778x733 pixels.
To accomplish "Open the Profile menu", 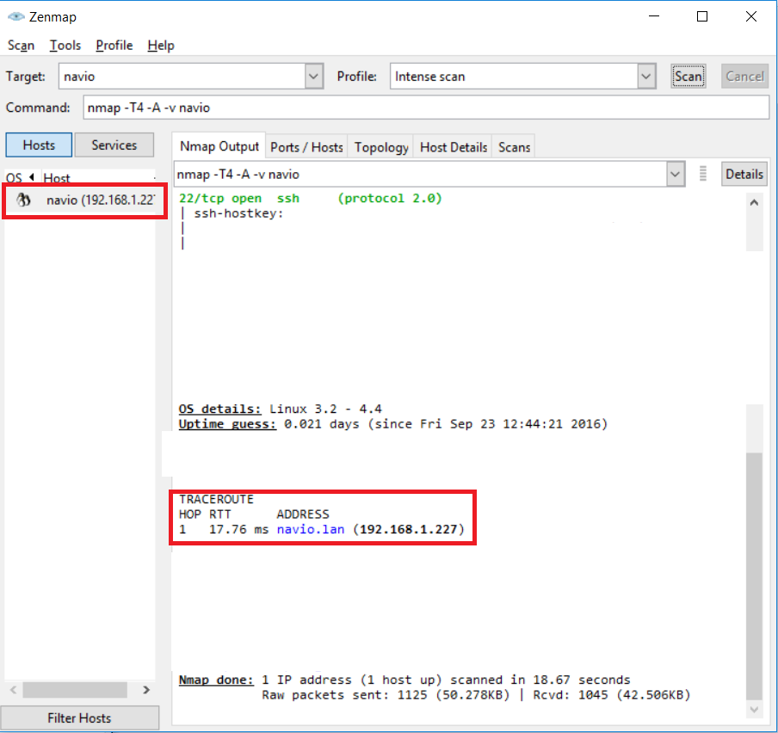I will tap(114, 45).
